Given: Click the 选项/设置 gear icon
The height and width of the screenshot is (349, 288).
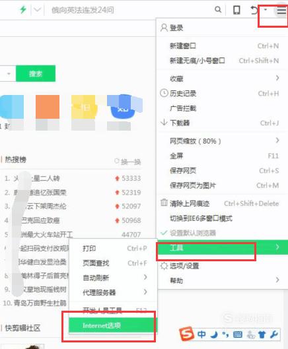Looking at the screenshot, I should [164, 266].
